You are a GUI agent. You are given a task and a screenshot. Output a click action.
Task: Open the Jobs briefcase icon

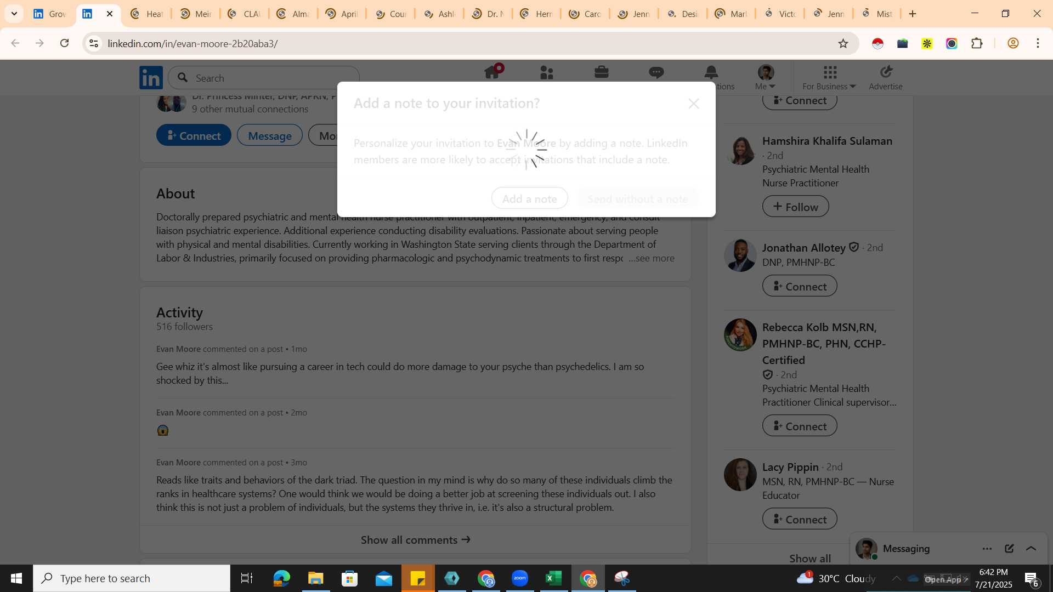[602, 72]
